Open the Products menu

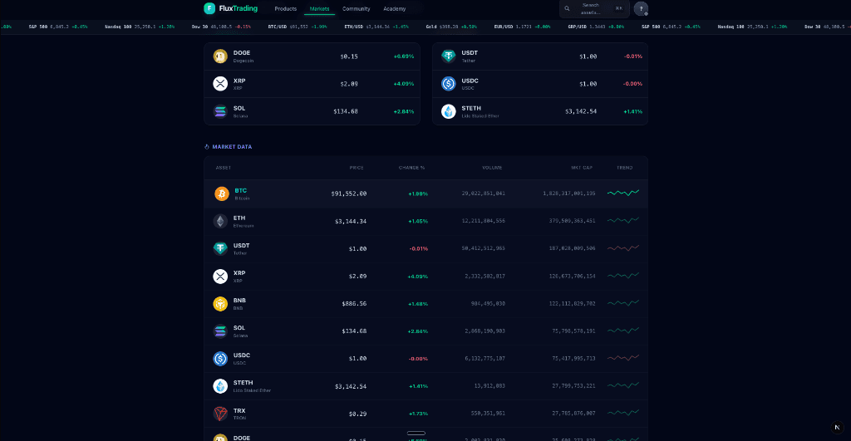point(285,9)
